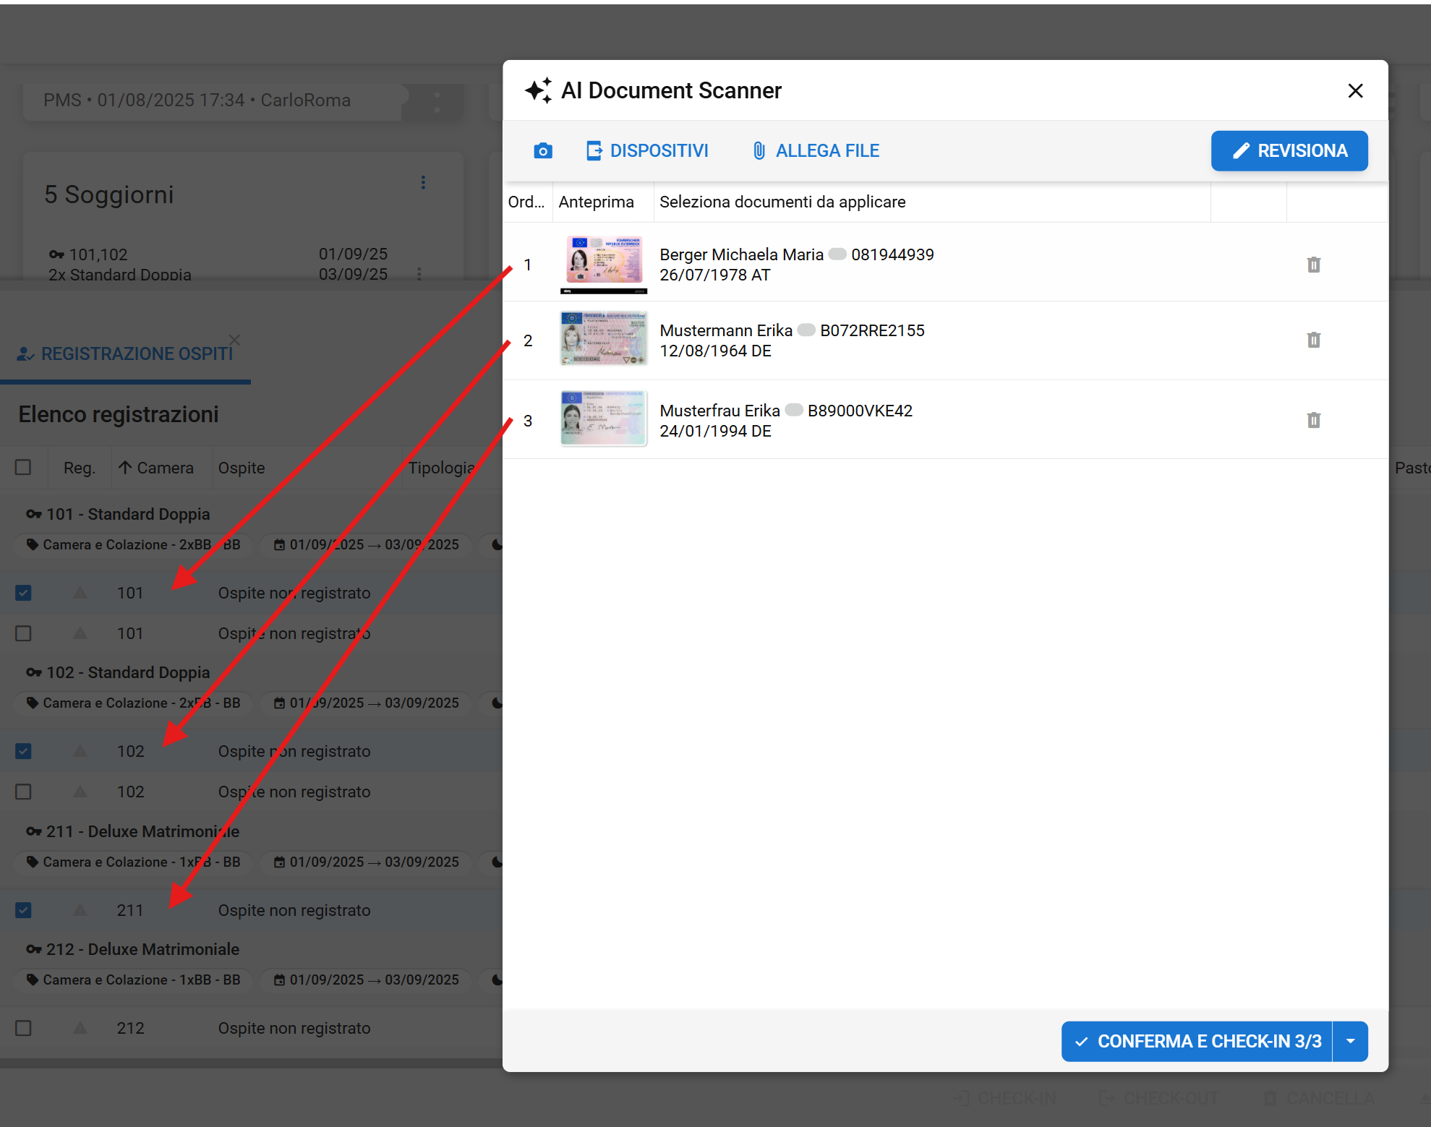This screenshot has height=1127, width=1431.
Task: Open Dispositivi option in scanner toolbar
Action: pos(647,151)
